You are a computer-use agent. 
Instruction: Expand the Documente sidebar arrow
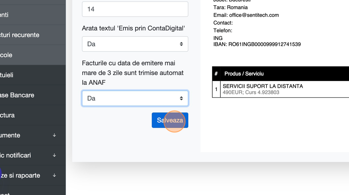coord(54,135)
